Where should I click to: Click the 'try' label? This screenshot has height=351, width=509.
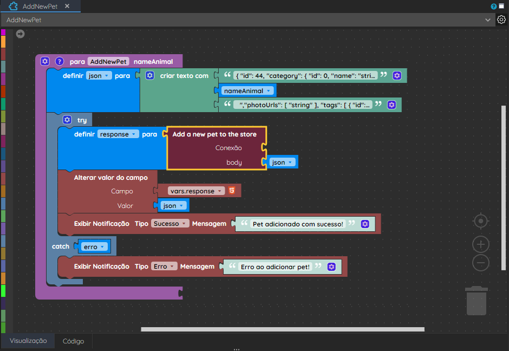[82, 120]
